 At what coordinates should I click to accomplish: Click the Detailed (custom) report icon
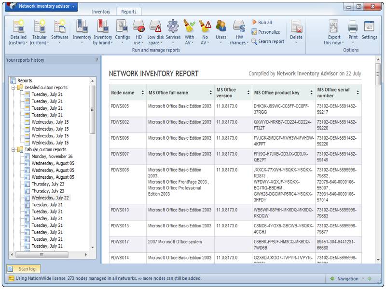click(x=18, y=26)
